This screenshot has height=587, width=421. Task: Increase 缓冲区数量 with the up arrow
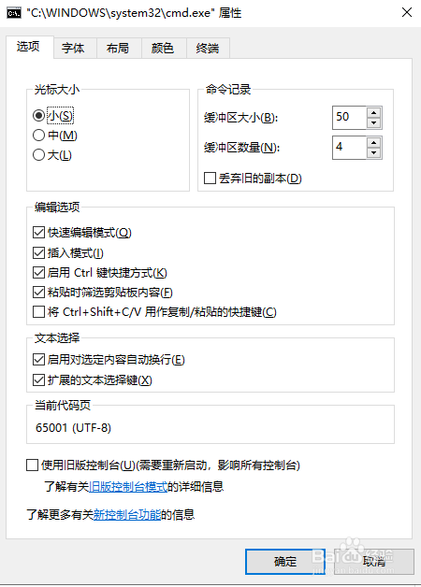[x=374, y=142]
